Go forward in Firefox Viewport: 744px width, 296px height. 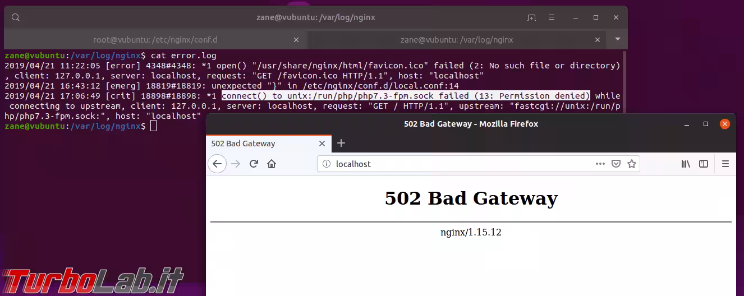click(x=236, y=164)
